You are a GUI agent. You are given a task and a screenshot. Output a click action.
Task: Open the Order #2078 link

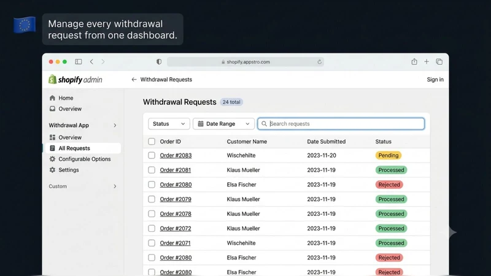(176, 213)
